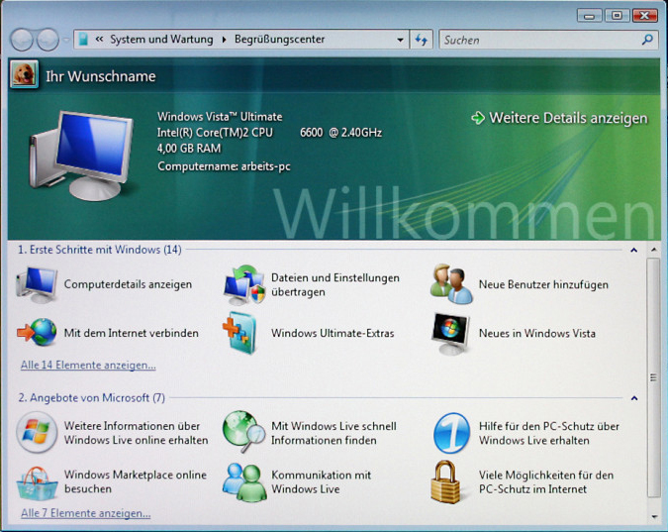
Task: Click the scrollbar up arrow
Action: coord(653,249)
